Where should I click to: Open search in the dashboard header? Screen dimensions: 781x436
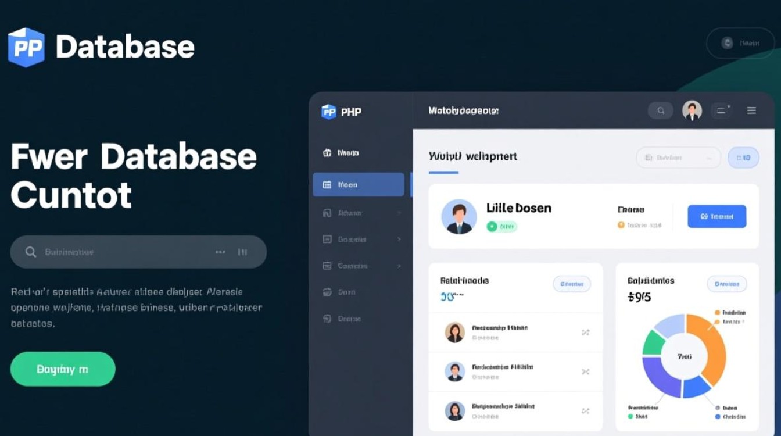(x=660, y=110)
